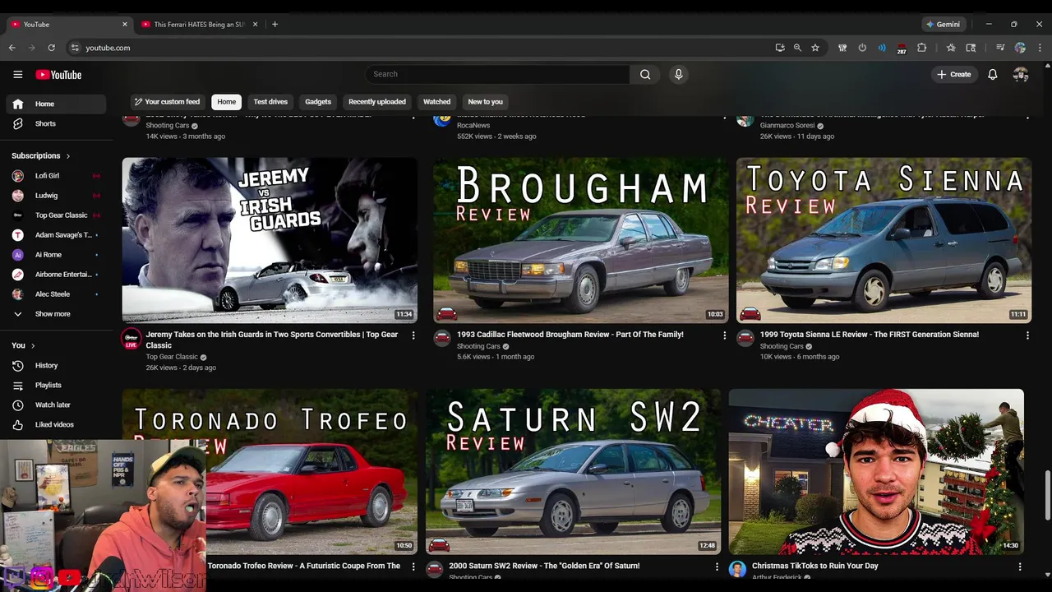
Task: Open Lofi Girl subscription channel
Action: (x=56, y=175)
